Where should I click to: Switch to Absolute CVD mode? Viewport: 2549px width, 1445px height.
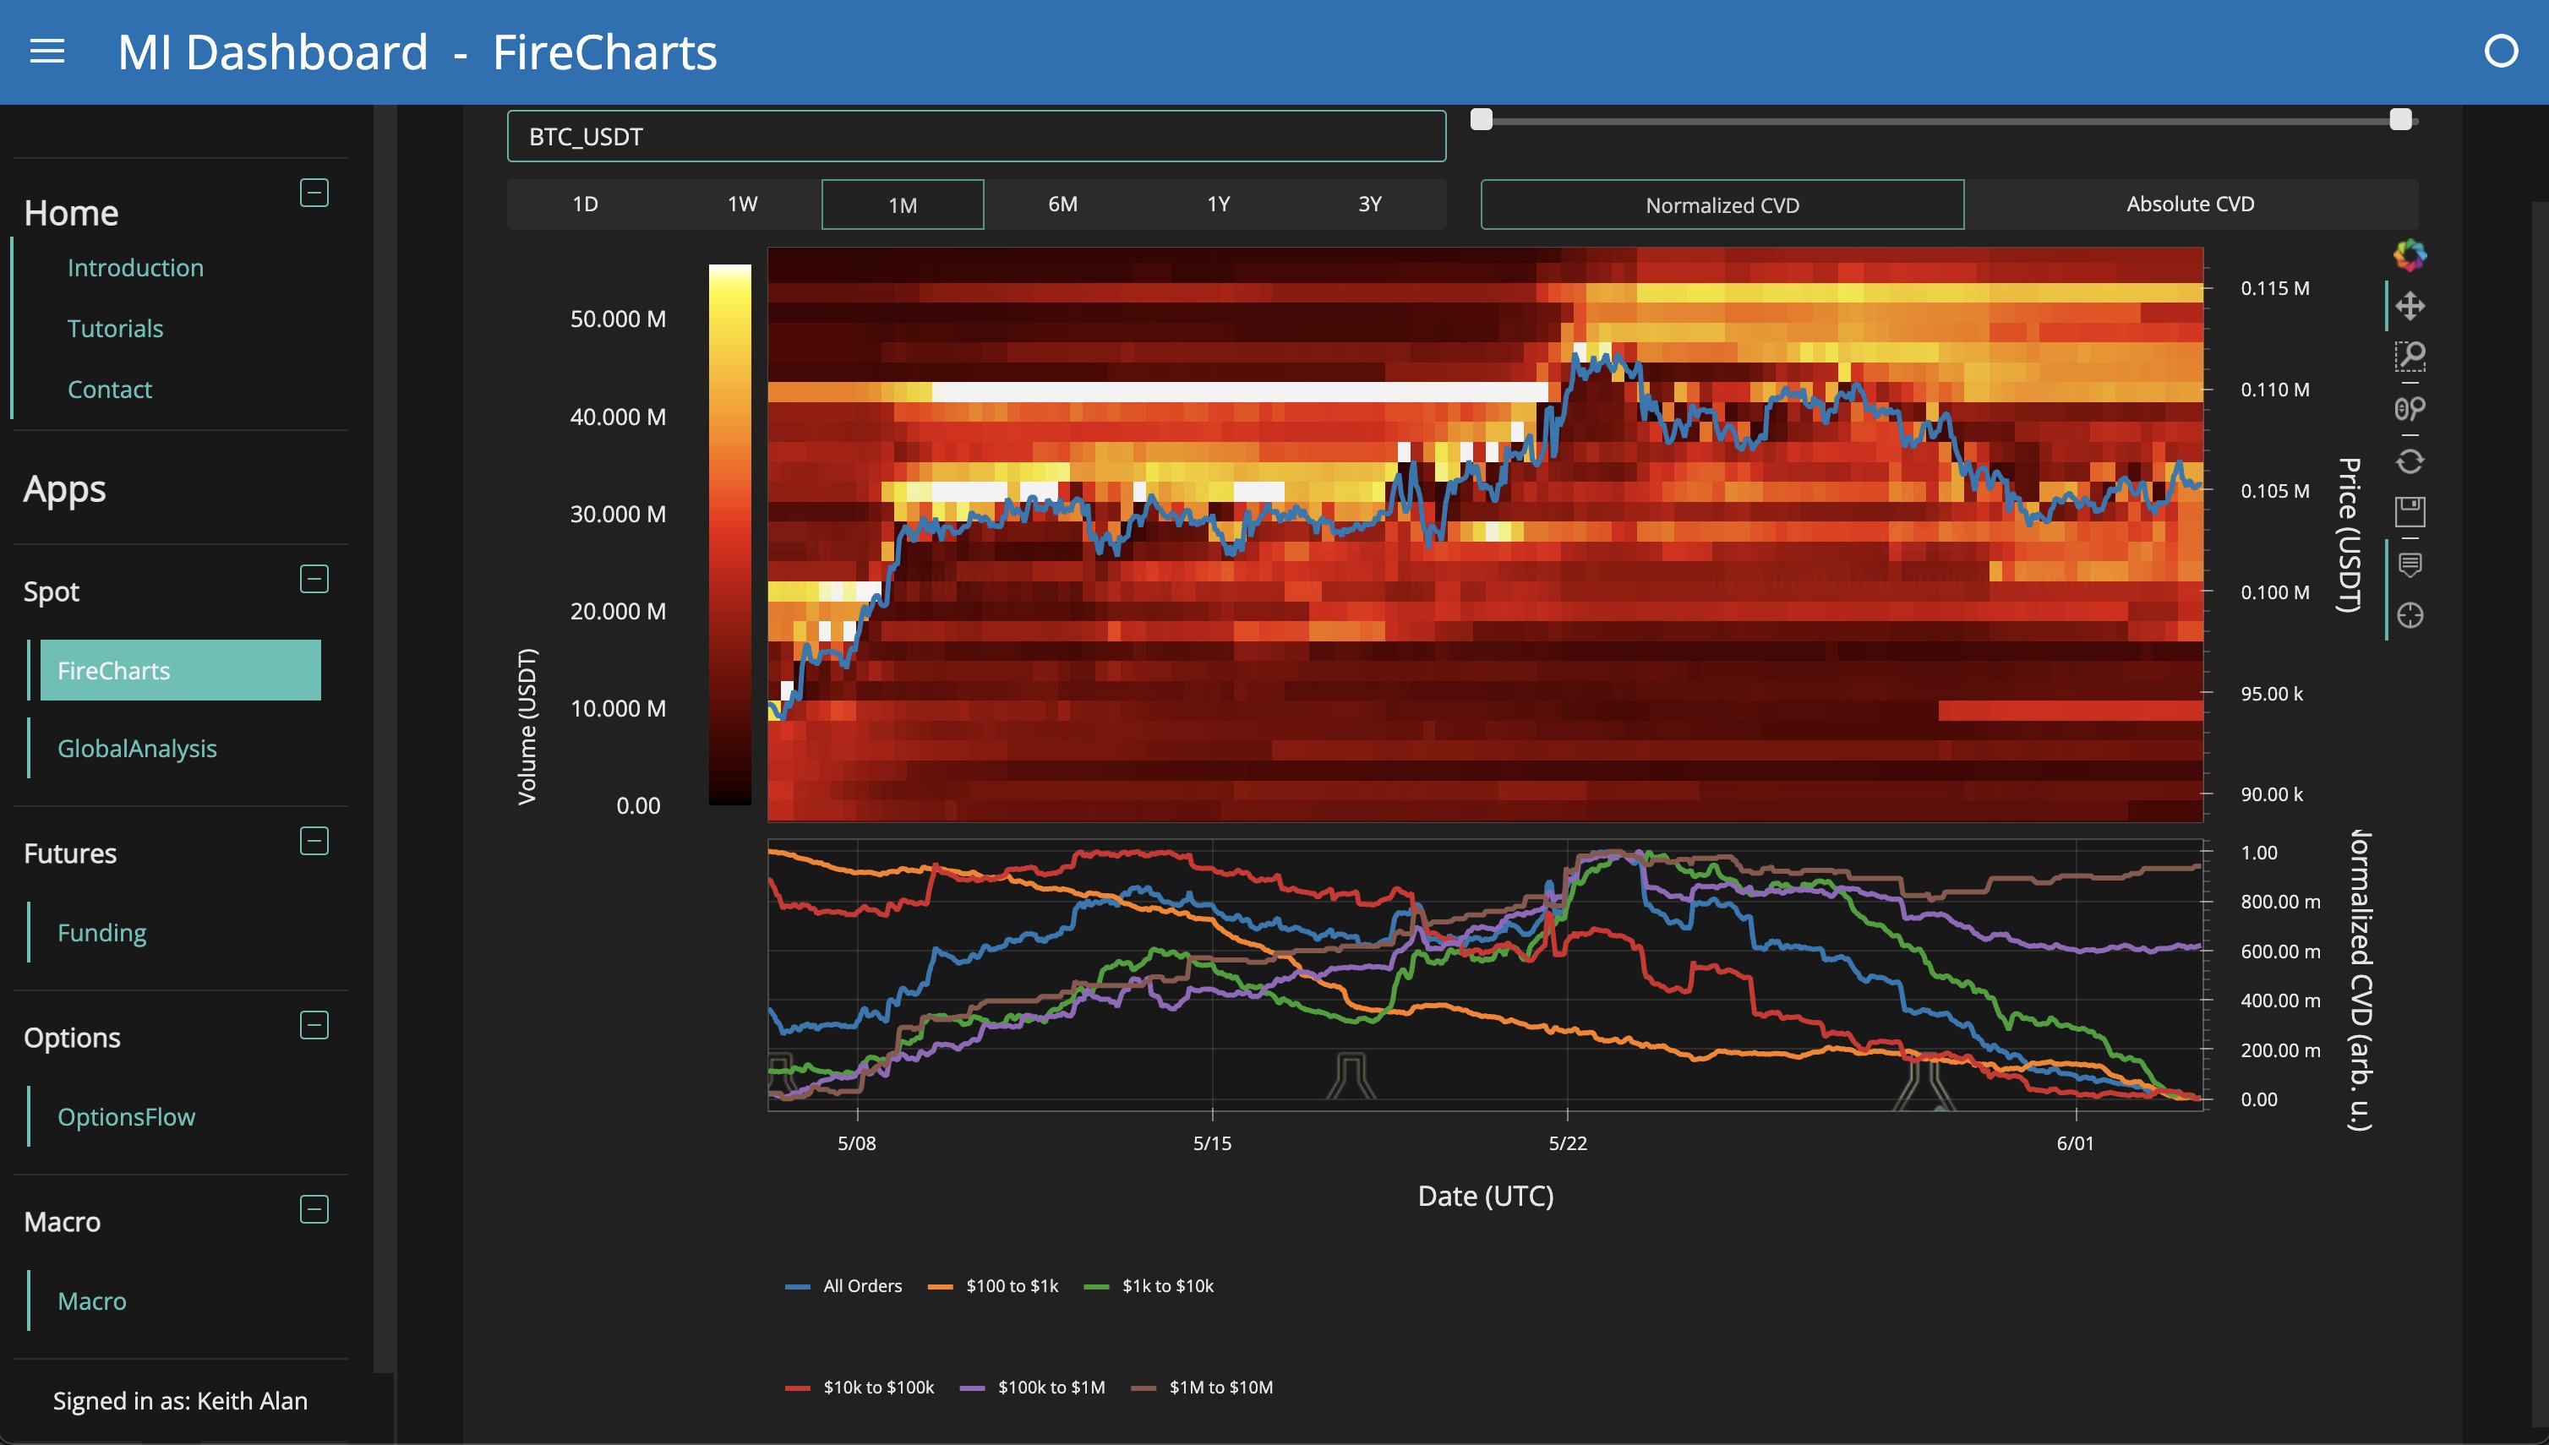tap(2190, 204)
